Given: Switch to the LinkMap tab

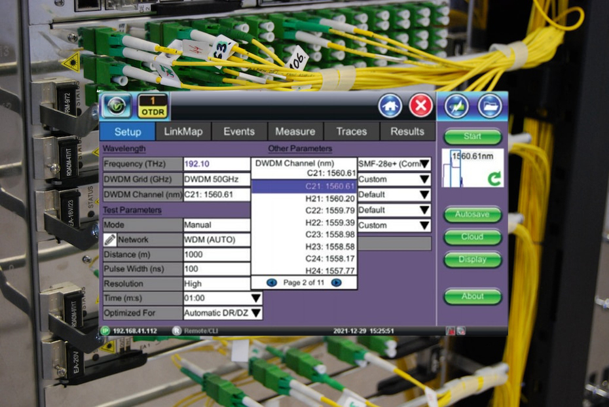Looking at the screenshot, I should tap(183, 132).
